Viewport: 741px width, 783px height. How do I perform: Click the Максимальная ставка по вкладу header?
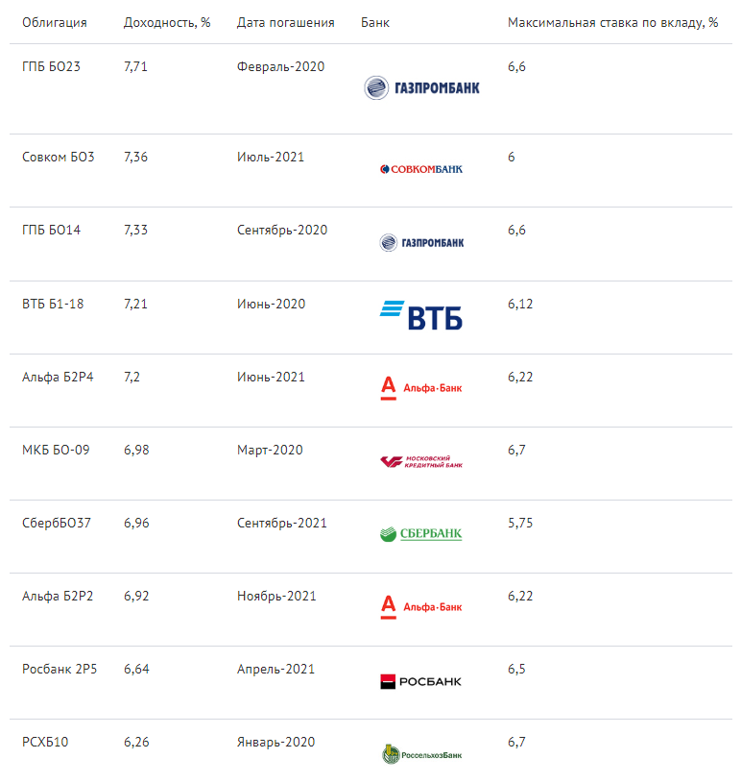point(612,22)
